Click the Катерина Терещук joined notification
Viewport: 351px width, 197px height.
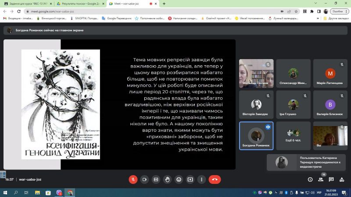pos(306,162)
